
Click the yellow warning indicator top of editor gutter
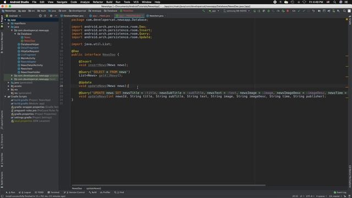(x=347, y=20)
